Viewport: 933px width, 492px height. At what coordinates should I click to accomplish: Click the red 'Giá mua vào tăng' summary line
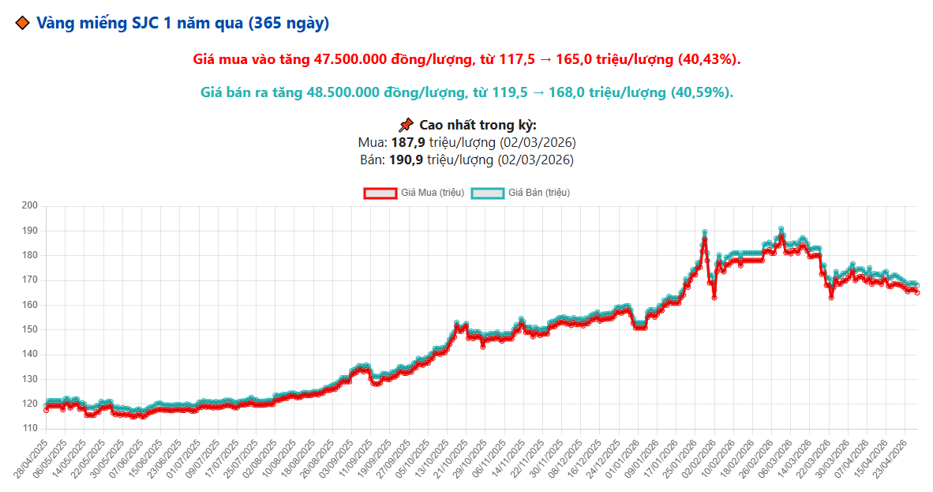pyautogui.click(x=466, y=59)
